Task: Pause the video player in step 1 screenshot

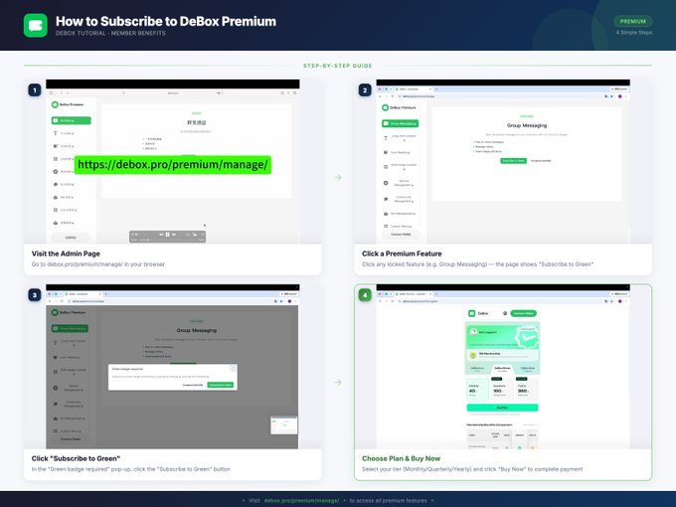Action: 167,235
